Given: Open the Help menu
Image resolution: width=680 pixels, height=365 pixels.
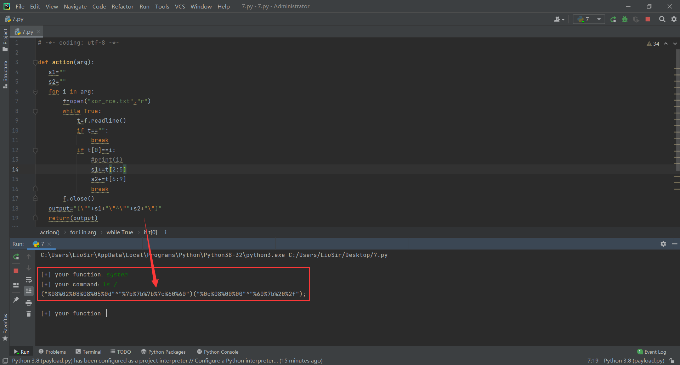Looking at the screenshot, I should (223, 6).
